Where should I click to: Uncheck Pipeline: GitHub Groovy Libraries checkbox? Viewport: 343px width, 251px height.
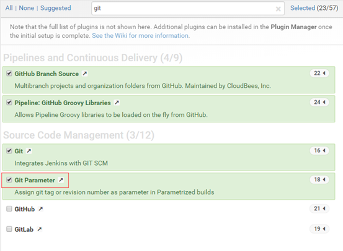(9, 102)
